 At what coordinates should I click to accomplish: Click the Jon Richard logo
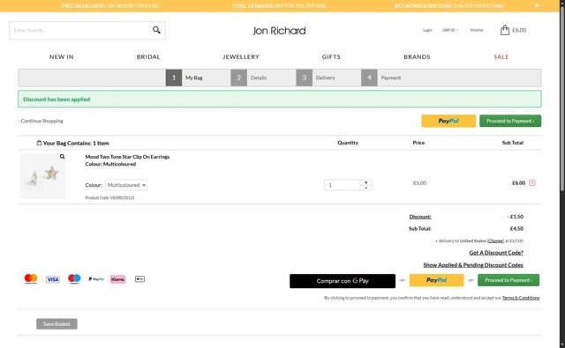click(279, 31)
